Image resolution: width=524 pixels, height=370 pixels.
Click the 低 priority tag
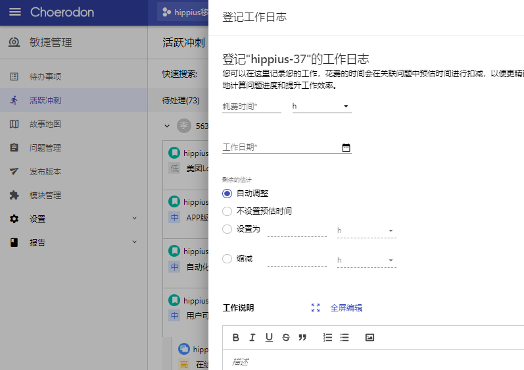[174, 169]
